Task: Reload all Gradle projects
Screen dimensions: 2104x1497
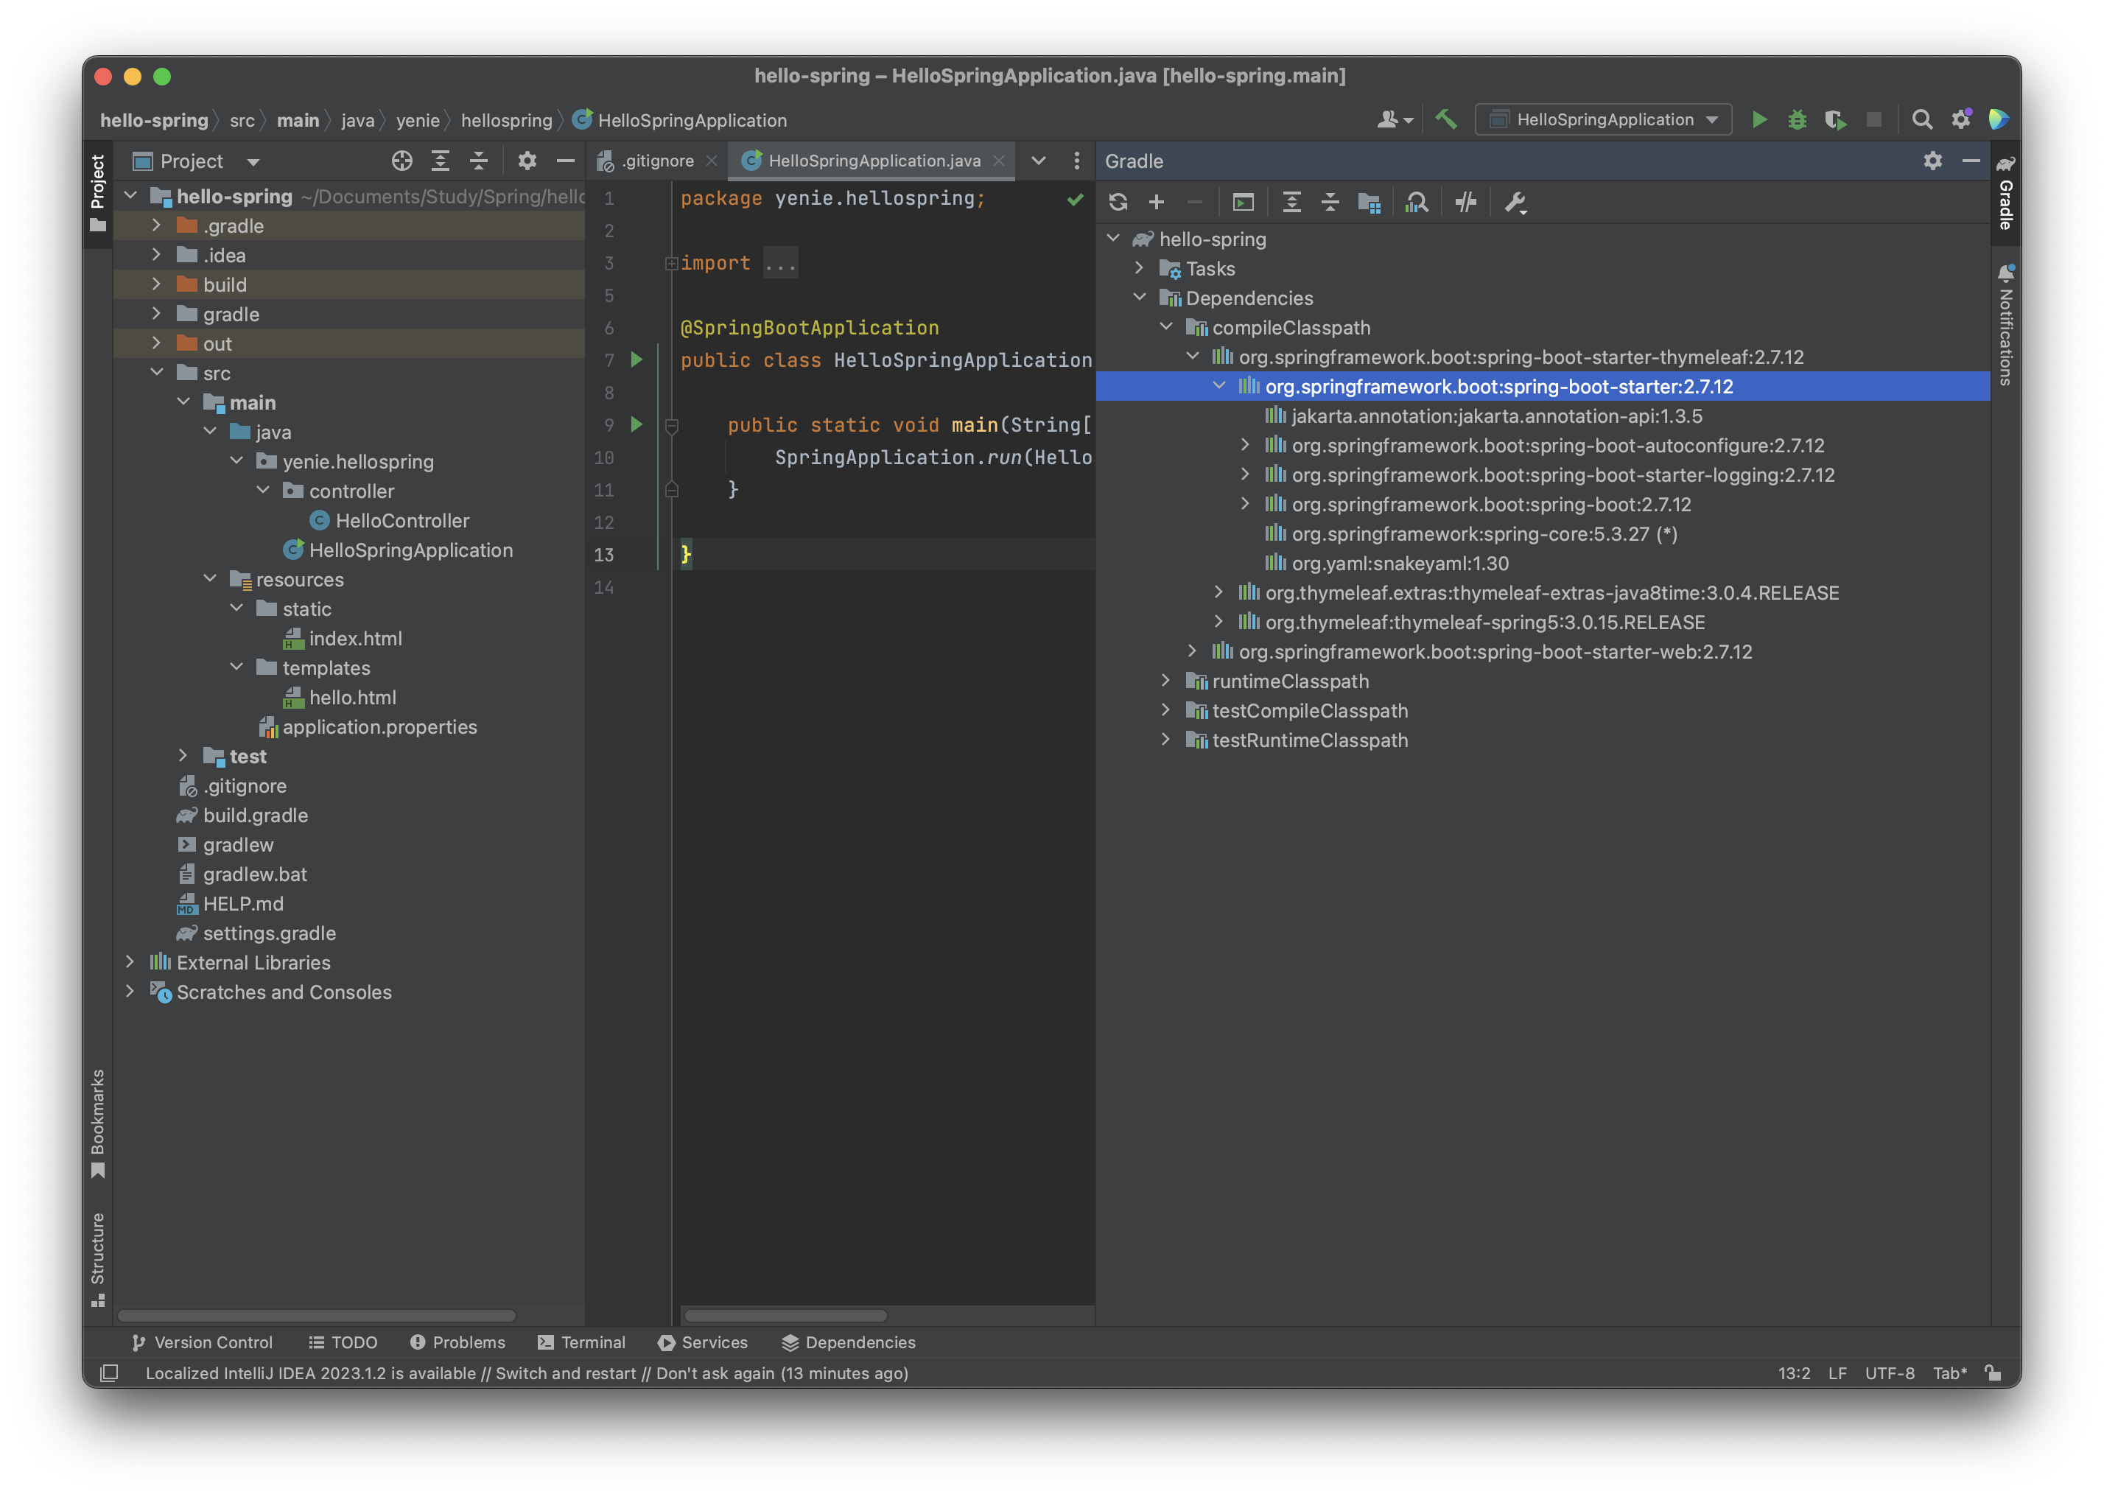Action: [x=1118, y=203]
